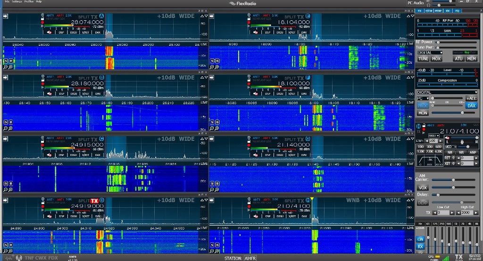Click the B icon in the 24.919 panadapter
The width and height of the screenshot is (483, 261).
point(11,245)
